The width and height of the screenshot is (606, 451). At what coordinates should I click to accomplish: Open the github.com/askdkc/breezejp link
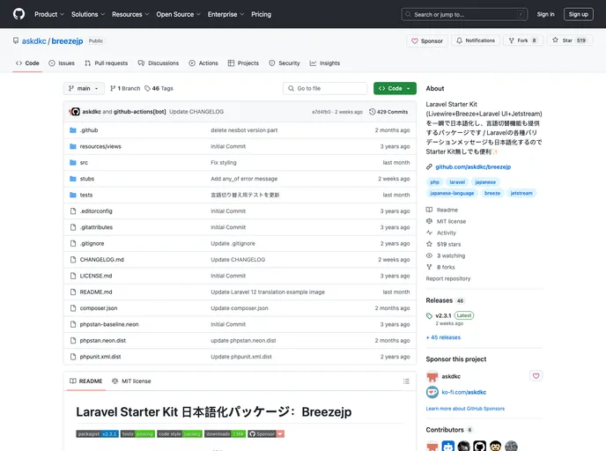pos(473,166)
